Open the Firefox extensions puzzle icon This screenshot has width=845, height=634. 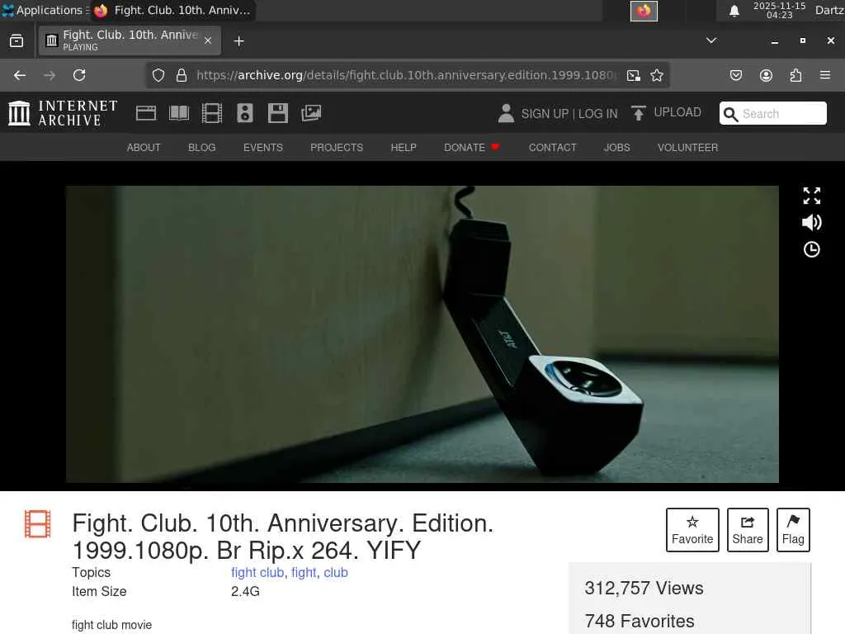[795, 75]
